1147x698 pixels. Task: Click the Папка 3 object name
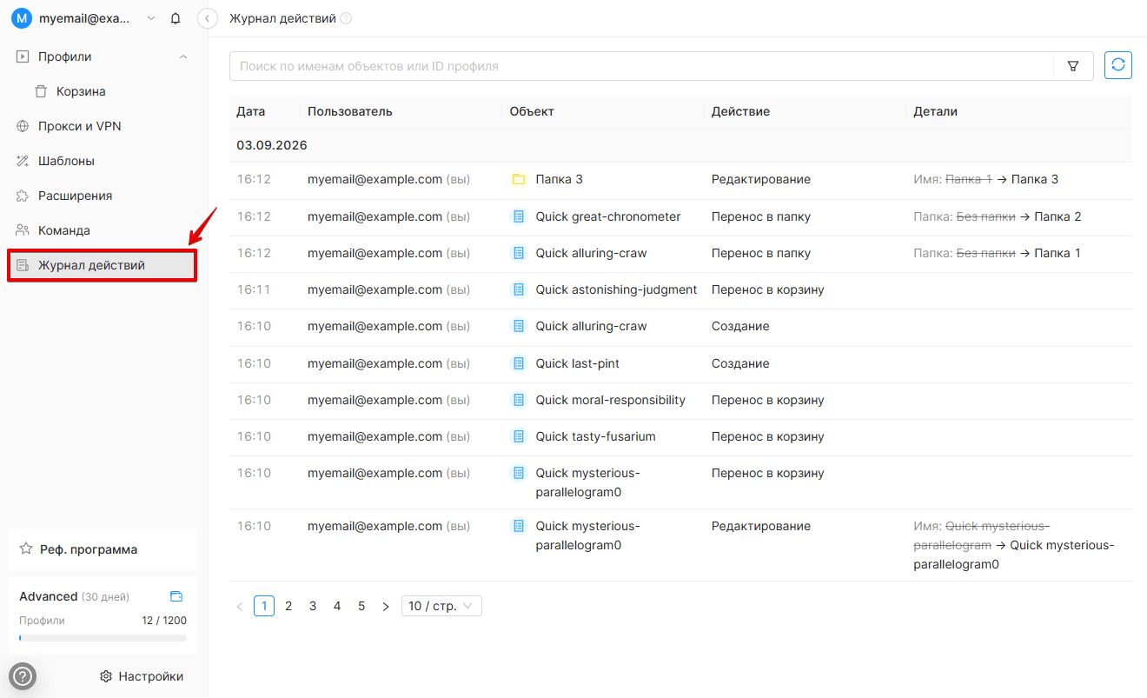point(560,179)
